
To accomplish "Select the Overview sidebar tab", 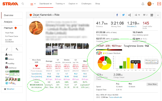I will coord(12,15).
